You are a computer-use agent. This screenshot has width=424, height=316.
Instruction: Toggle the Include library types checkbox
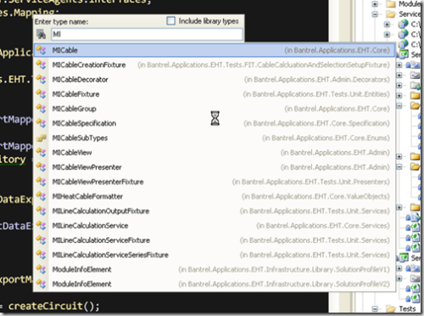pyautogui.click(x=170, y=21)
